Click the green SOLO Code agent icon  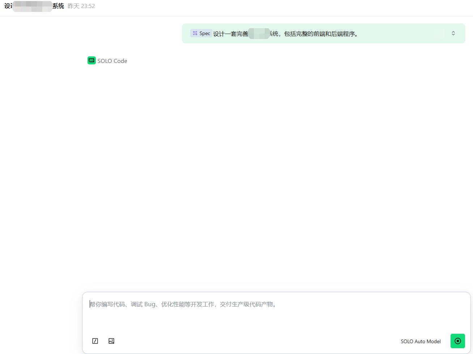coord(91,61)
